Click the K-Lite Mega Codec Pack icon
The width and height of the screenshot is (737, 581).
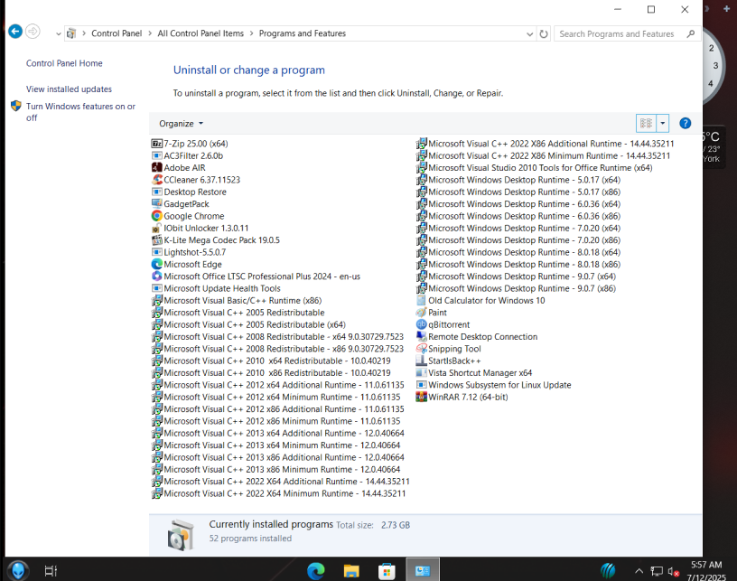pos(156,239)
